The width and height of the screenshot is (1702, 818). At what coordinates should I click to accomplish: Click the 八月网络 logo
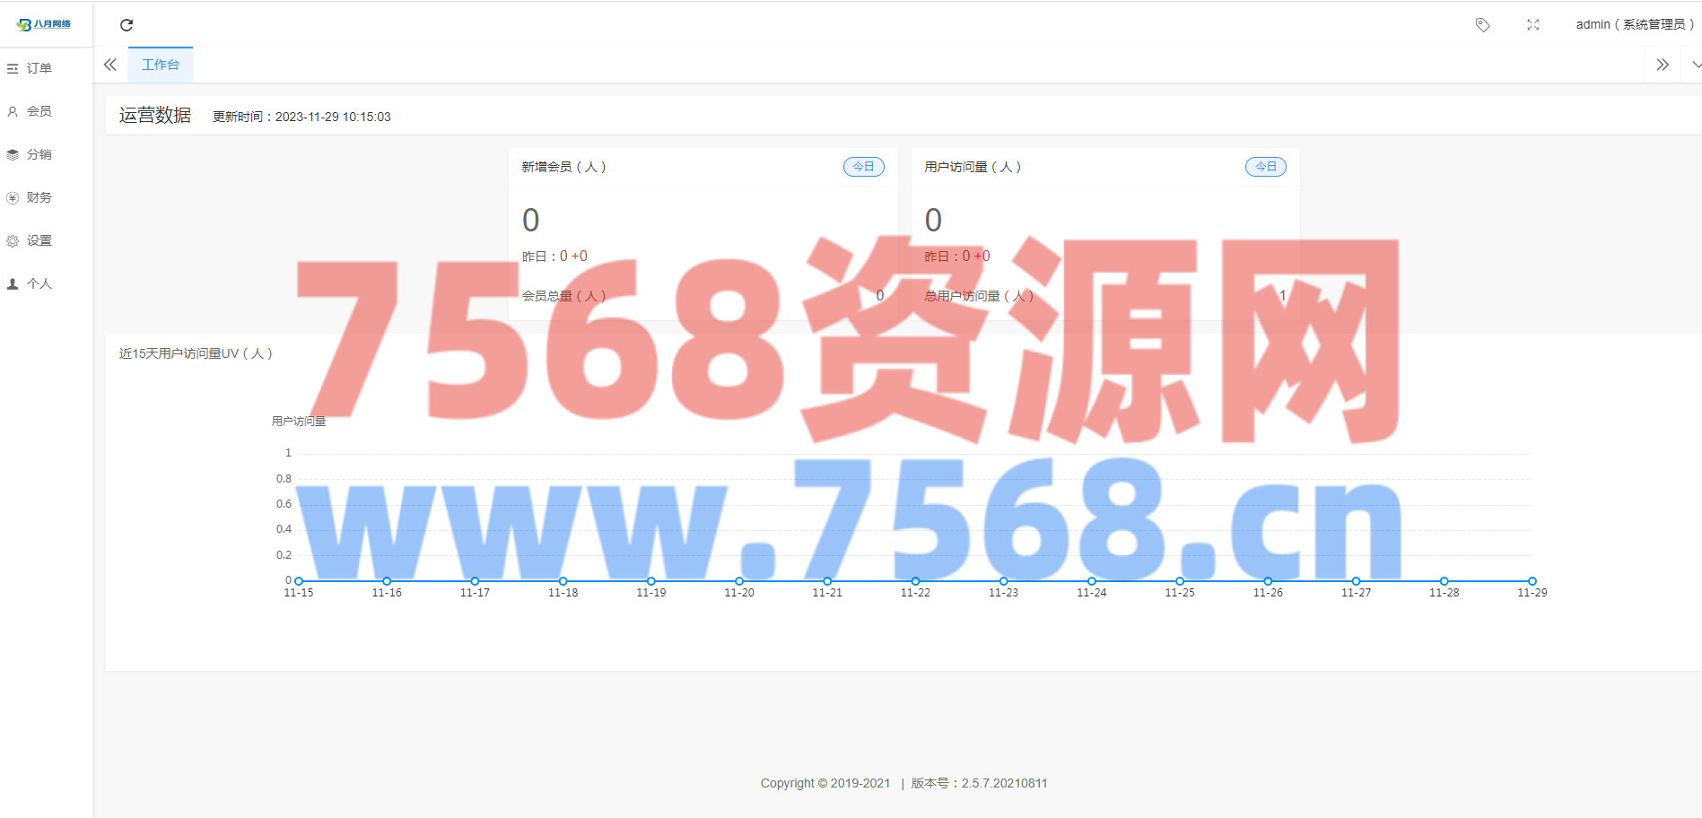45,24
